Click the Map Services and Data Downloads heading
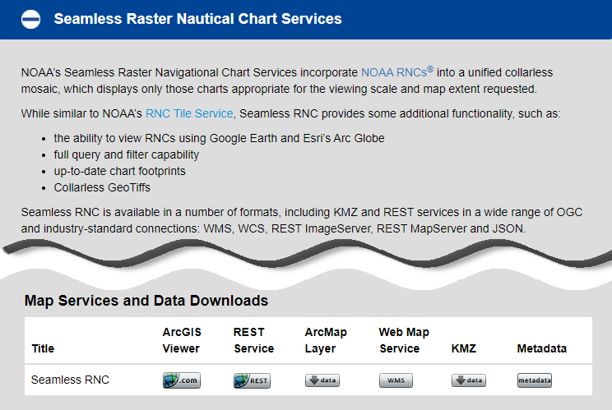 click(x=146, y=301)
